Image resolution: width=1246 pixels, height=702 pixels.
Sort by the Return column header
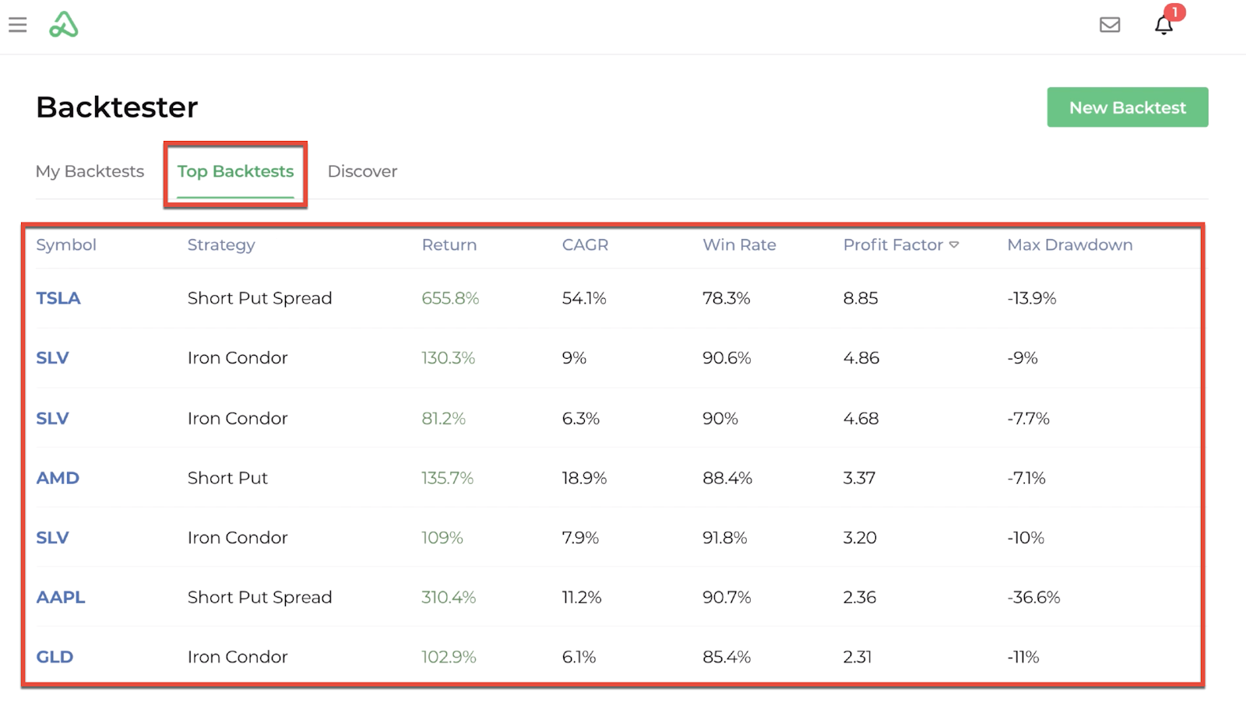click(449, 245)
